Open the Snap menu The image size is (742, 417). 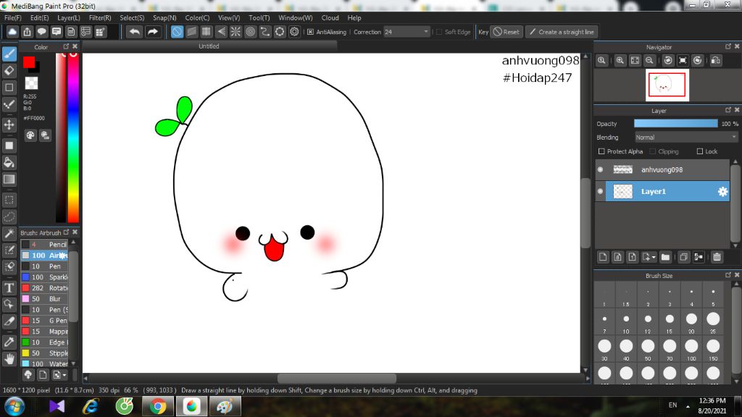tap(164, 17)
